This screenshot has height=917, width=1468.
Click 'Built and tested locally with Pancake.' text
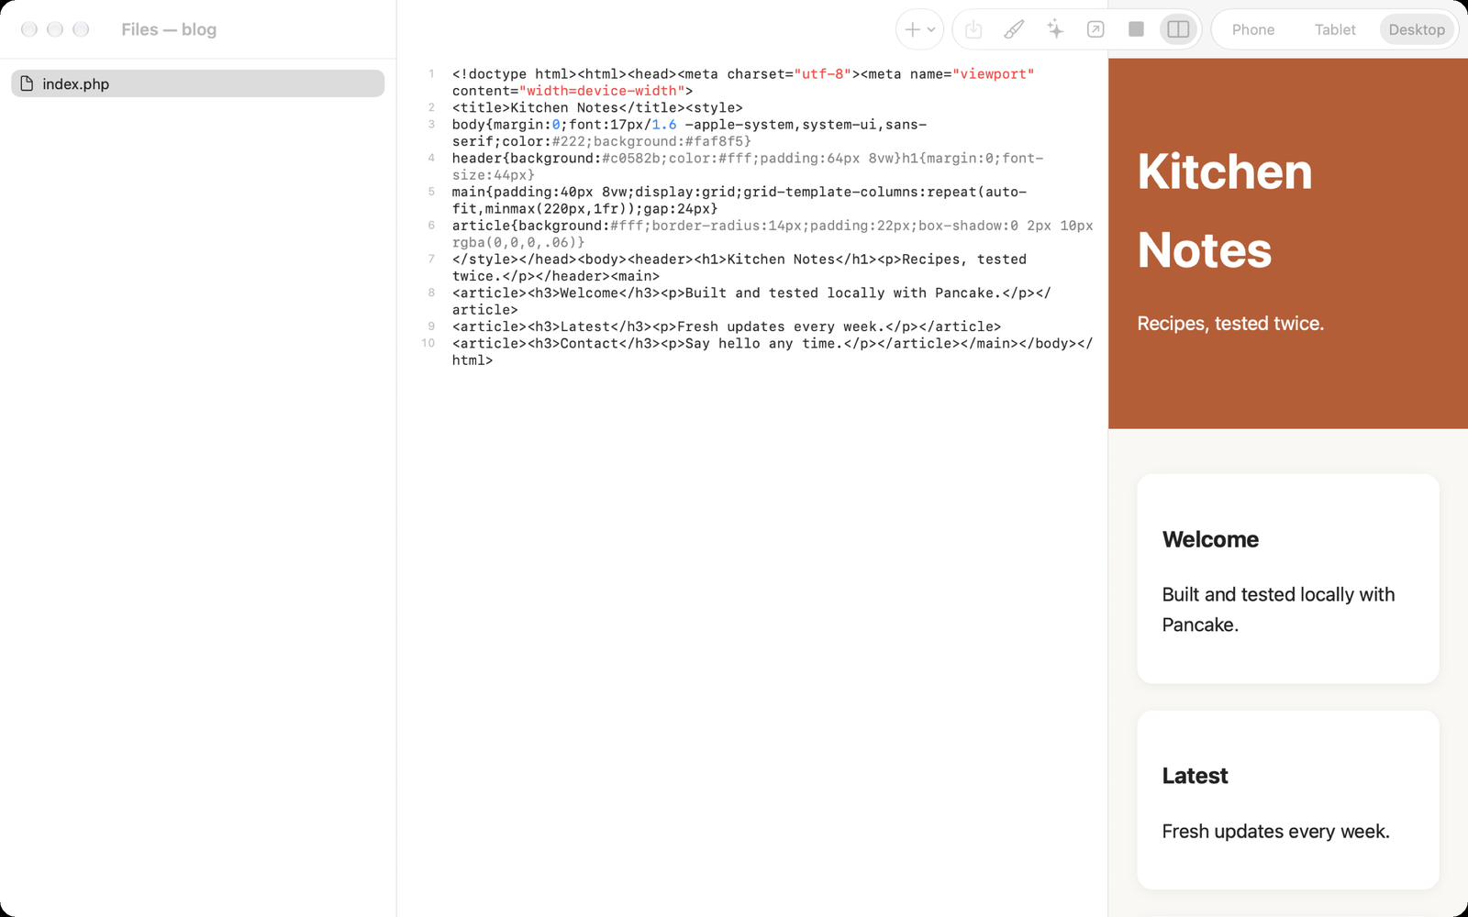tap(1278, 610)
